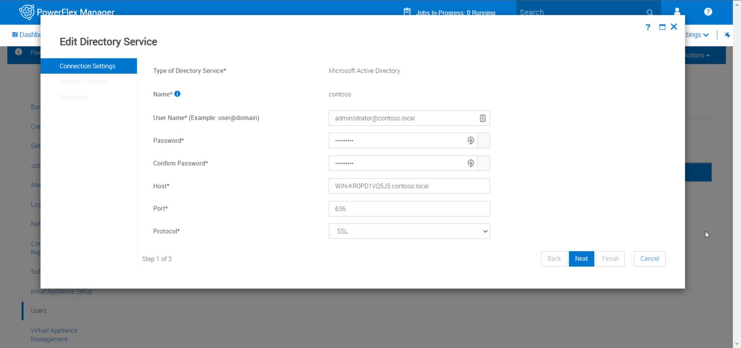Click the Next button
This screenshot has width=741, height=348.
click(581, 259)
